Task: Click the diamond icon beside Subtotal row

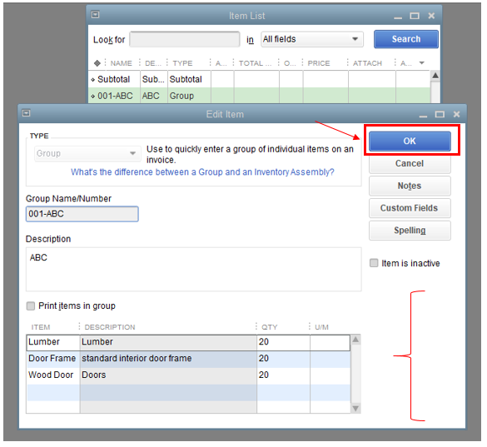Action: click(x=93, y=80)
